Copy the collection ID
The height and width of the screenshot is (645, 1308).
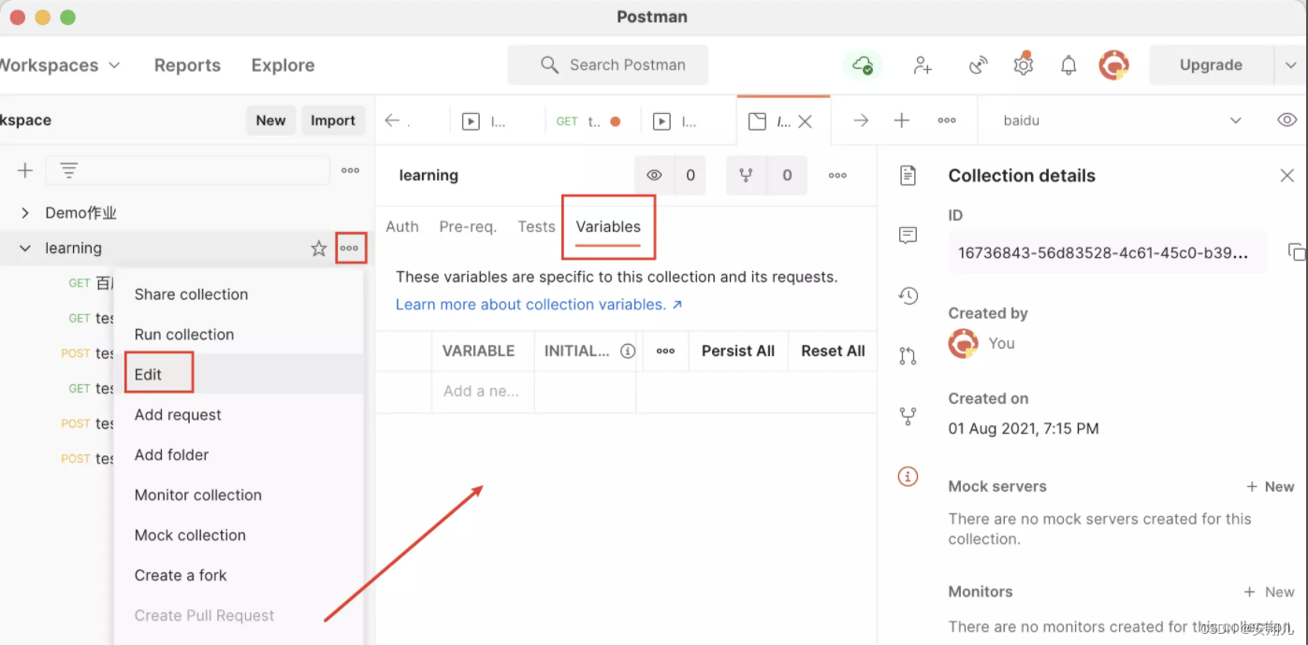click(1296, 251)
